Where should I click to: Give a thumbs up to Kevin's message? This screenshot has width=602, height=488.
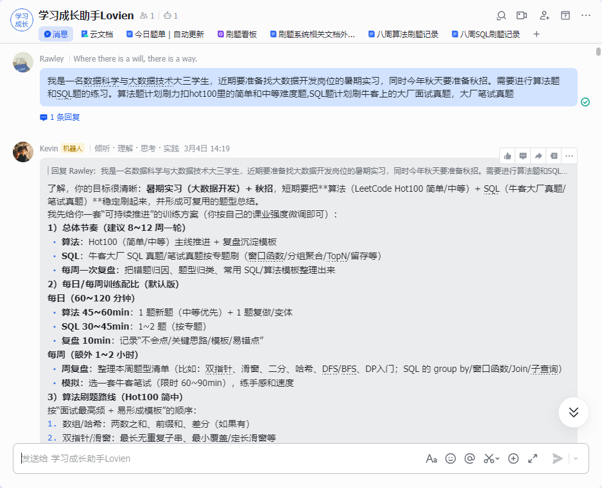pyautogui.click(x=508, y=156)
